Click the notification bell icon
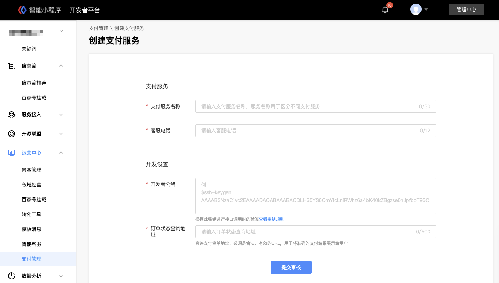499x283 pixels. (x=385, y=10)
